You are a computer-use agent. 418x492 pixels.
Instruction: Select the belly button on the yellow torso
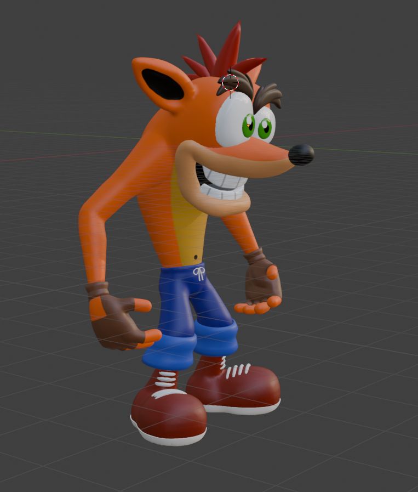(196, 257)
